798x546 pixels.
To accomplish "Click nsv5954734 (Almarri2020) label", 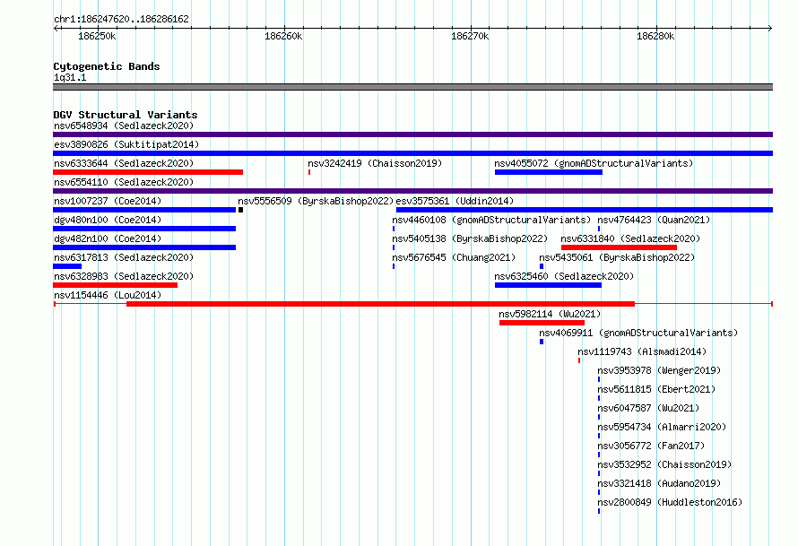I will (662, 427).
